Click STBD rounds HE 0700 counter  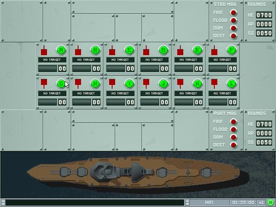(264, 15)
